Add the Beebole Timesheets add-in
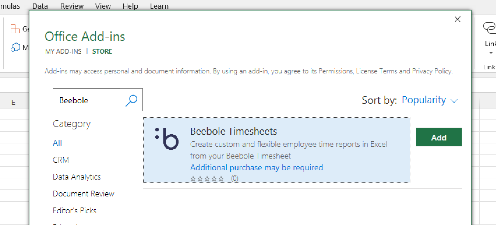The height and width of the screenshot is (225, 496). 439,137
